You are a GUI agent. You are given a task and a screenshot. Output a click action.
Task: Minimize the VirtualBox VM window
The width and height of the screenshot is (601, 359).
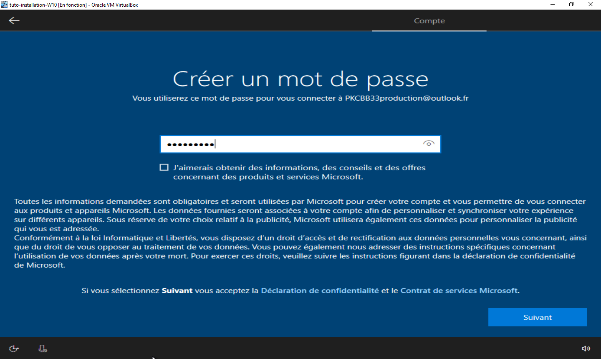tap(553, 5)
